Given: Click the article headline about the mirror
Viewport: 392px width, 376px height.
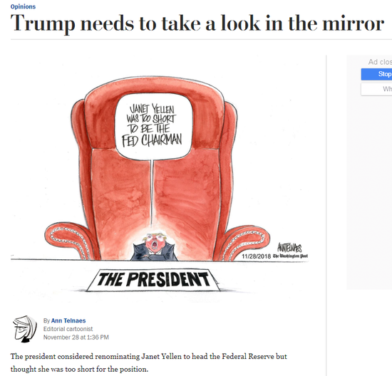Looking at the screenshot, I should click(197, 24).
